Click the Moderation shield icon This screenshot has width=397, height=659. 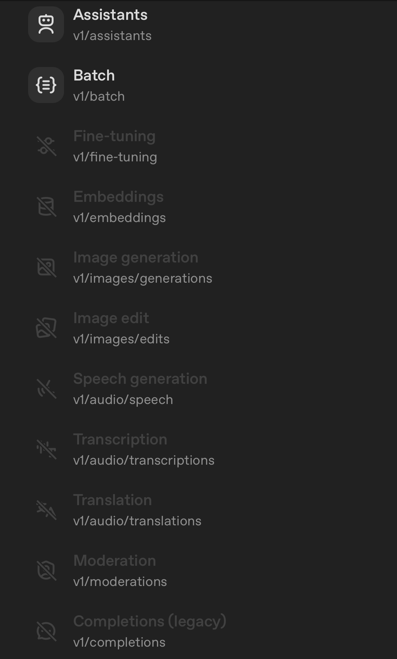46,571
